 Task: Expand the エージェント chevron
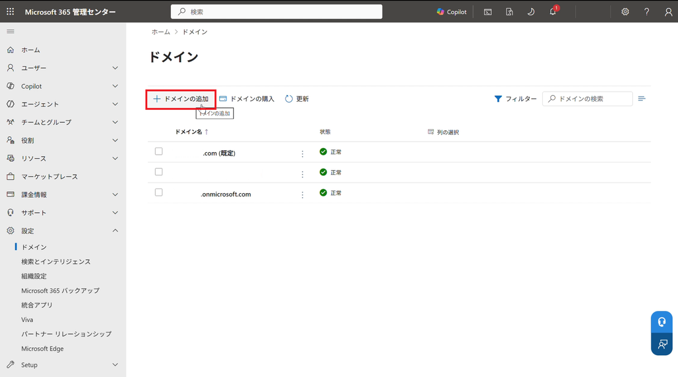point(115,104)
